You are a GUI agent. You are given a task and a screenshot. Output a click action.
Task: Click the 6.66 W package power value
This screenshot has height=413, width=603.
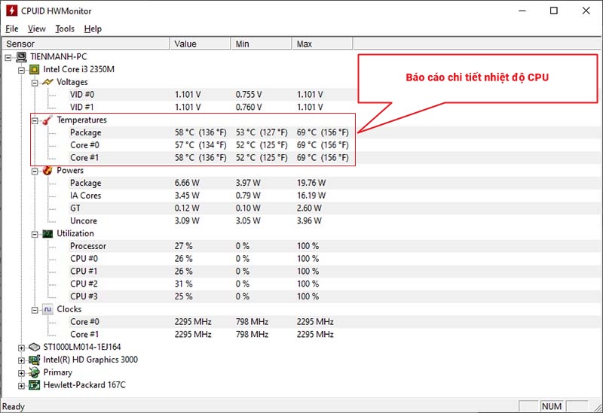(187, 183)
